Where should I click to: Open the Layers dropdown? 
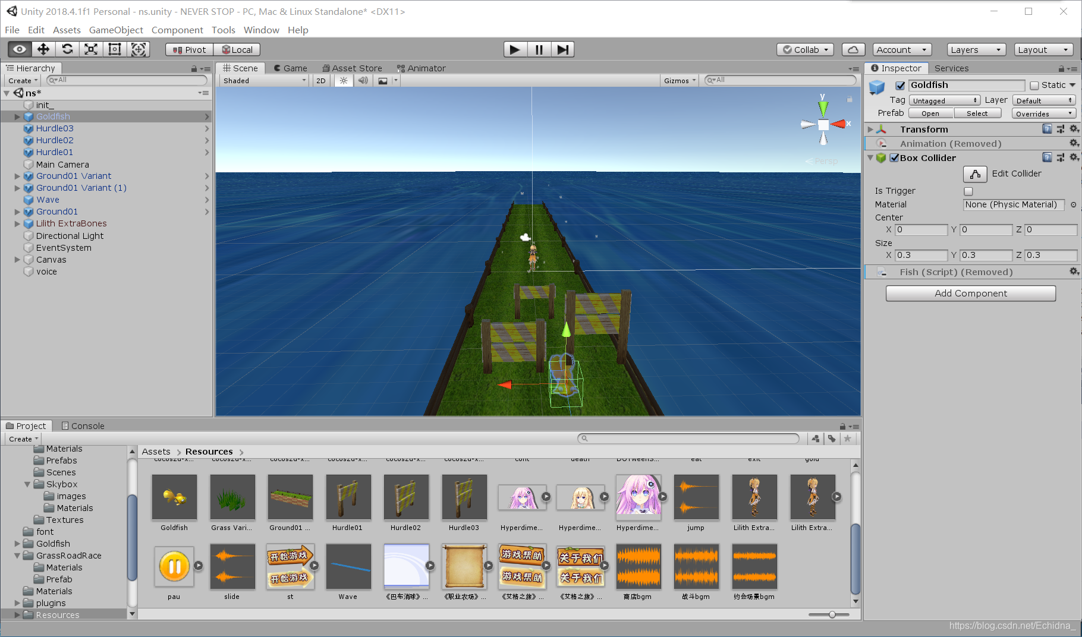point(976,50)
